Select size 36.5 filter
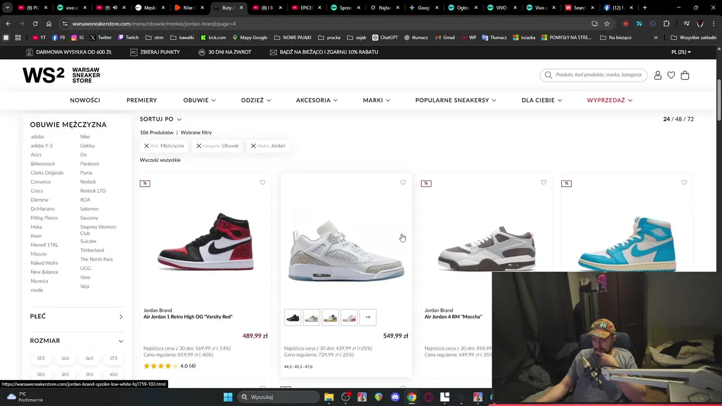This screenshot has height=406, width=722. point(89,358)
